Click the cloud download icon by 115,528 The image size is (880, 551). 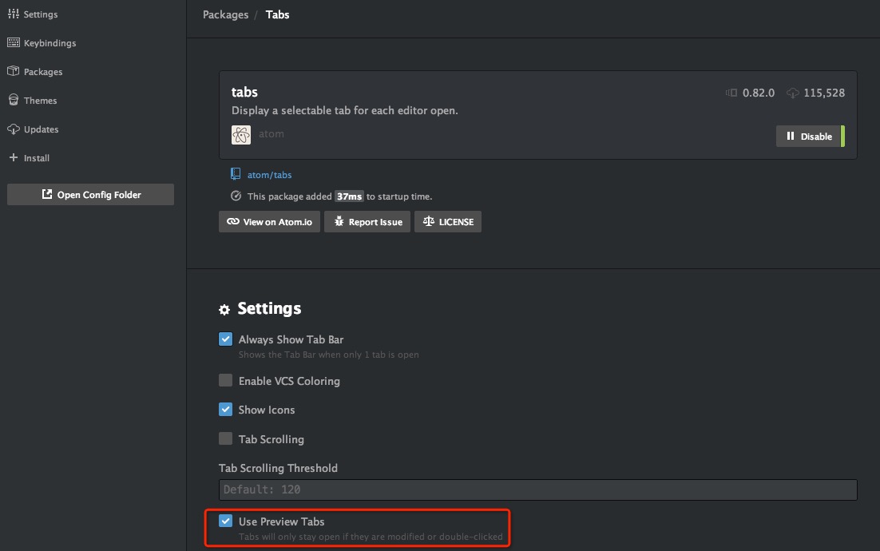pyautogui.click(x=792, y=93)
